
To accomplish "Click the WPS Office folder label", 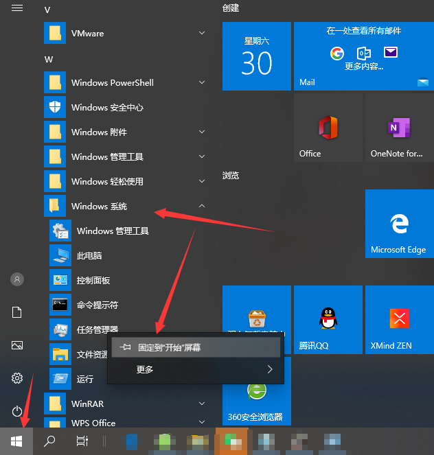I will pyautogui.click(x=93, y=423).
